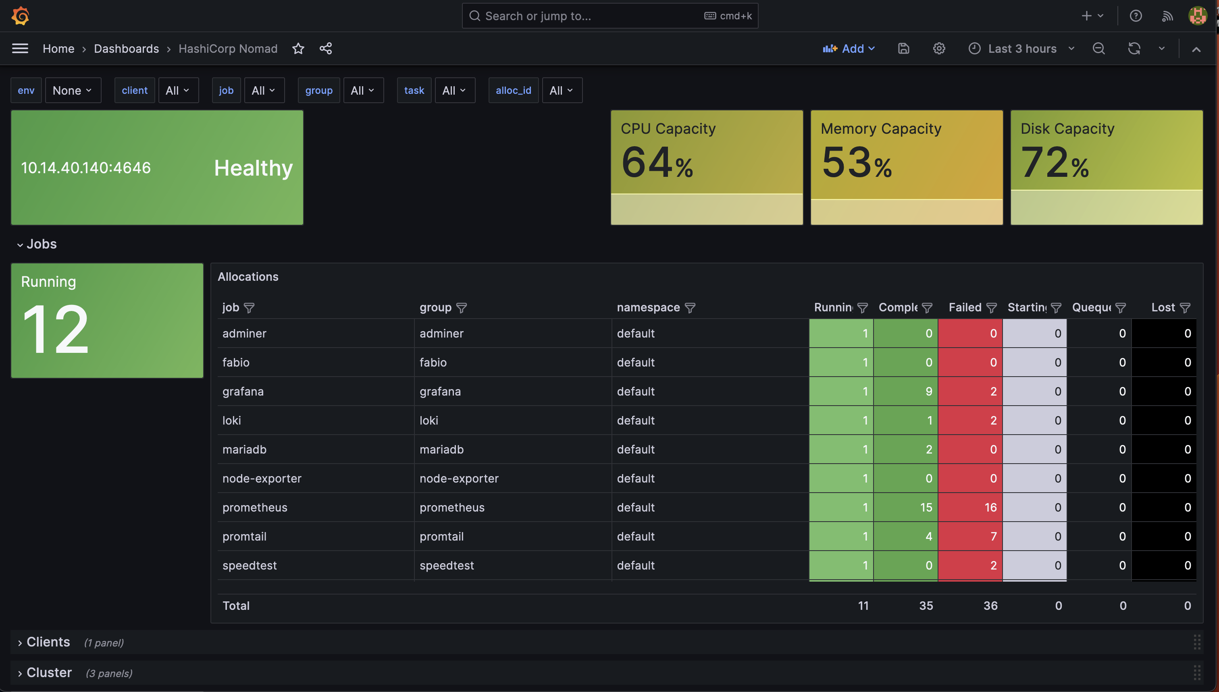Viewport: 1219px width, 692px height.
Task: Open the news feed icon
Action: point(1167,16)
